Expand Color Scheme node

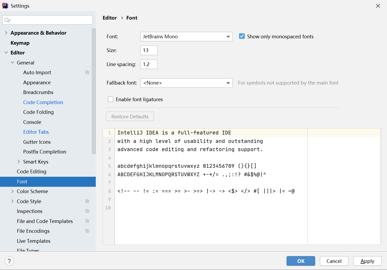(x=12, y=191)
